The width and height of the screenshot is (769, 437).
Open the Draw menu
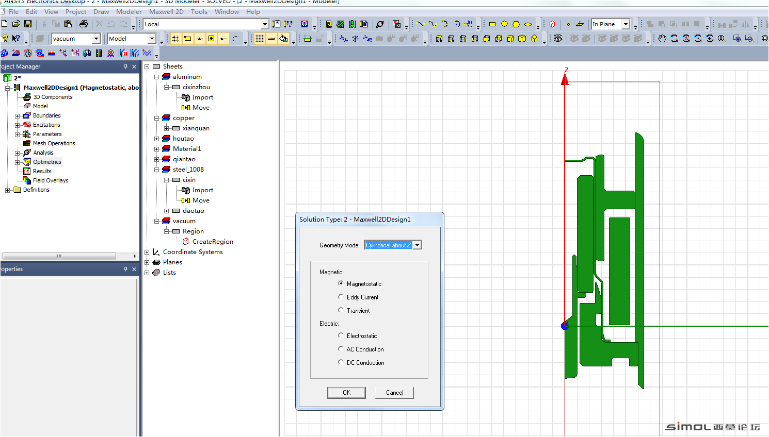pos(101,11)
